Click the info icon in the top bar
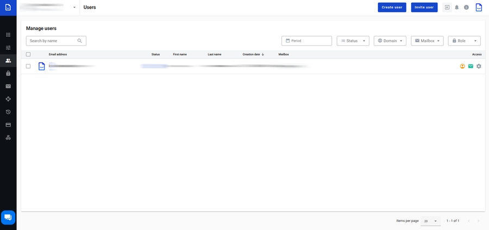 click(466, 7)
